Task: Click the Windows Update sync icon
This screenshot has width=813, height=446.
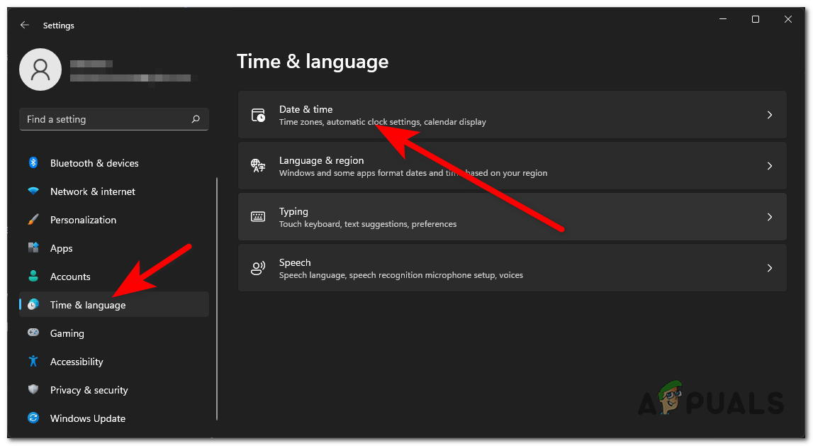Action: (x=33, y=418)
